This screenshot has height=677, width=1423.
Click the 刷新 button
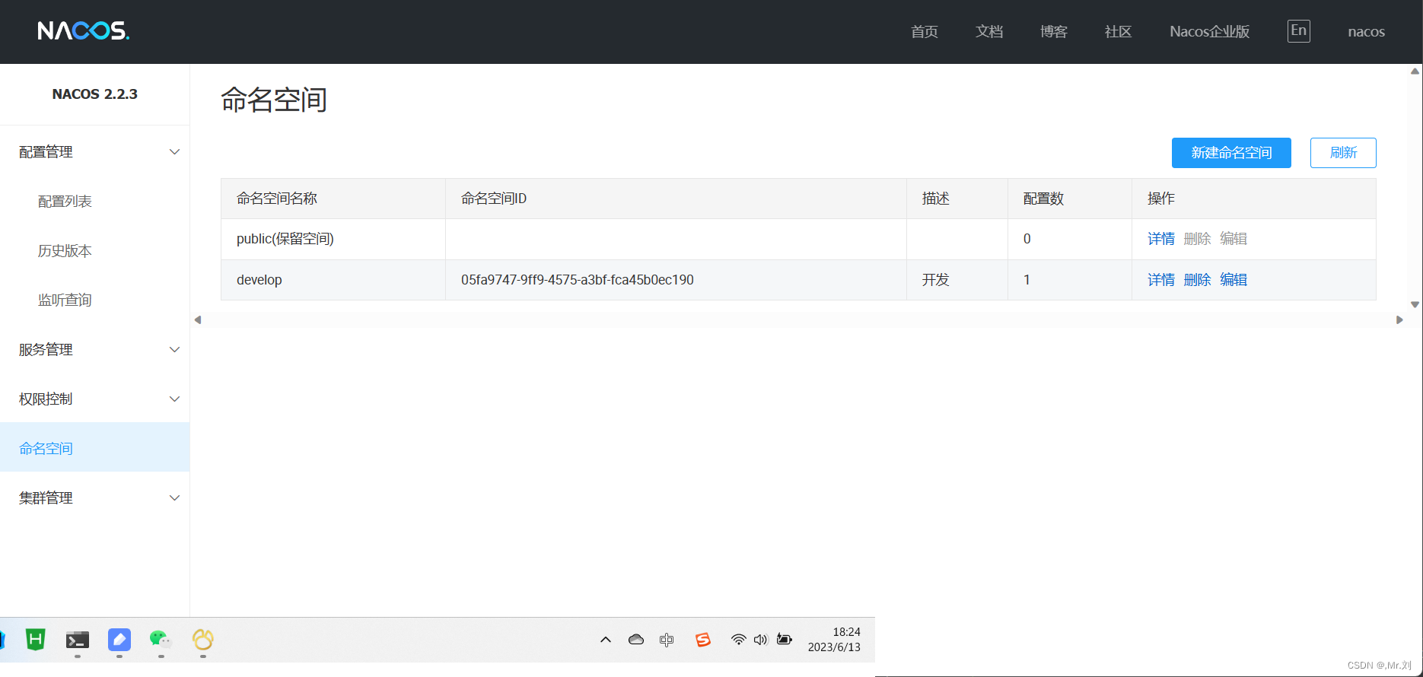click(1343, 153)
